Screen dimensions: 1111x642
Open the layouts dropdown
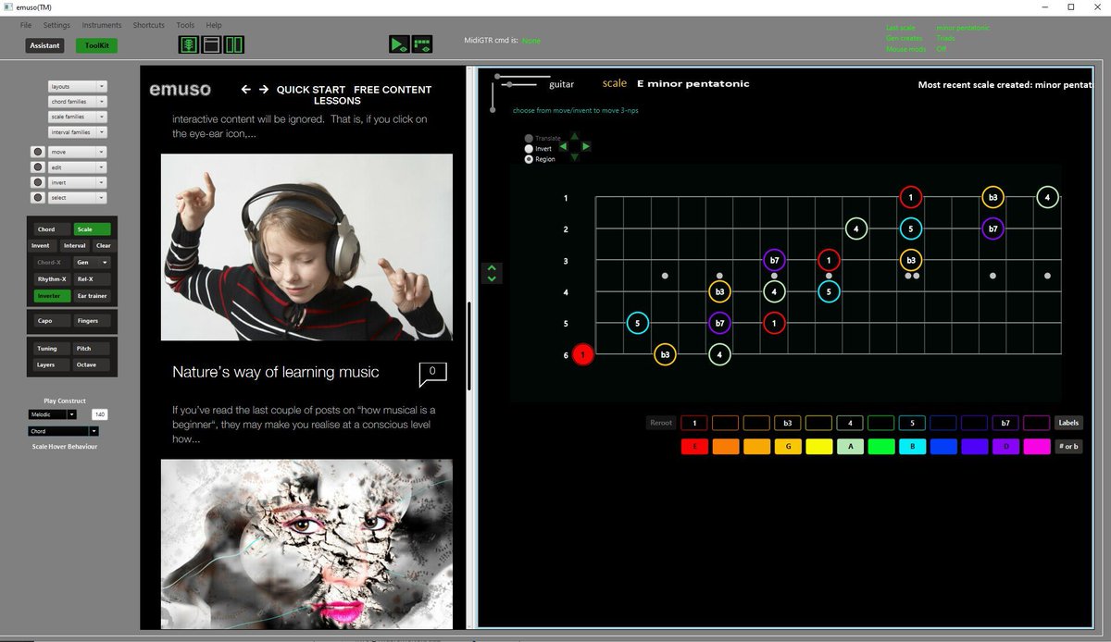77,86
